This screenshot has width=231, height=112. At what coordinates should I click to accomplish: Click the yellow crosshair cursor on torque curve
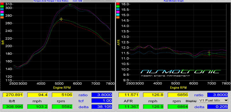(61, 19)
